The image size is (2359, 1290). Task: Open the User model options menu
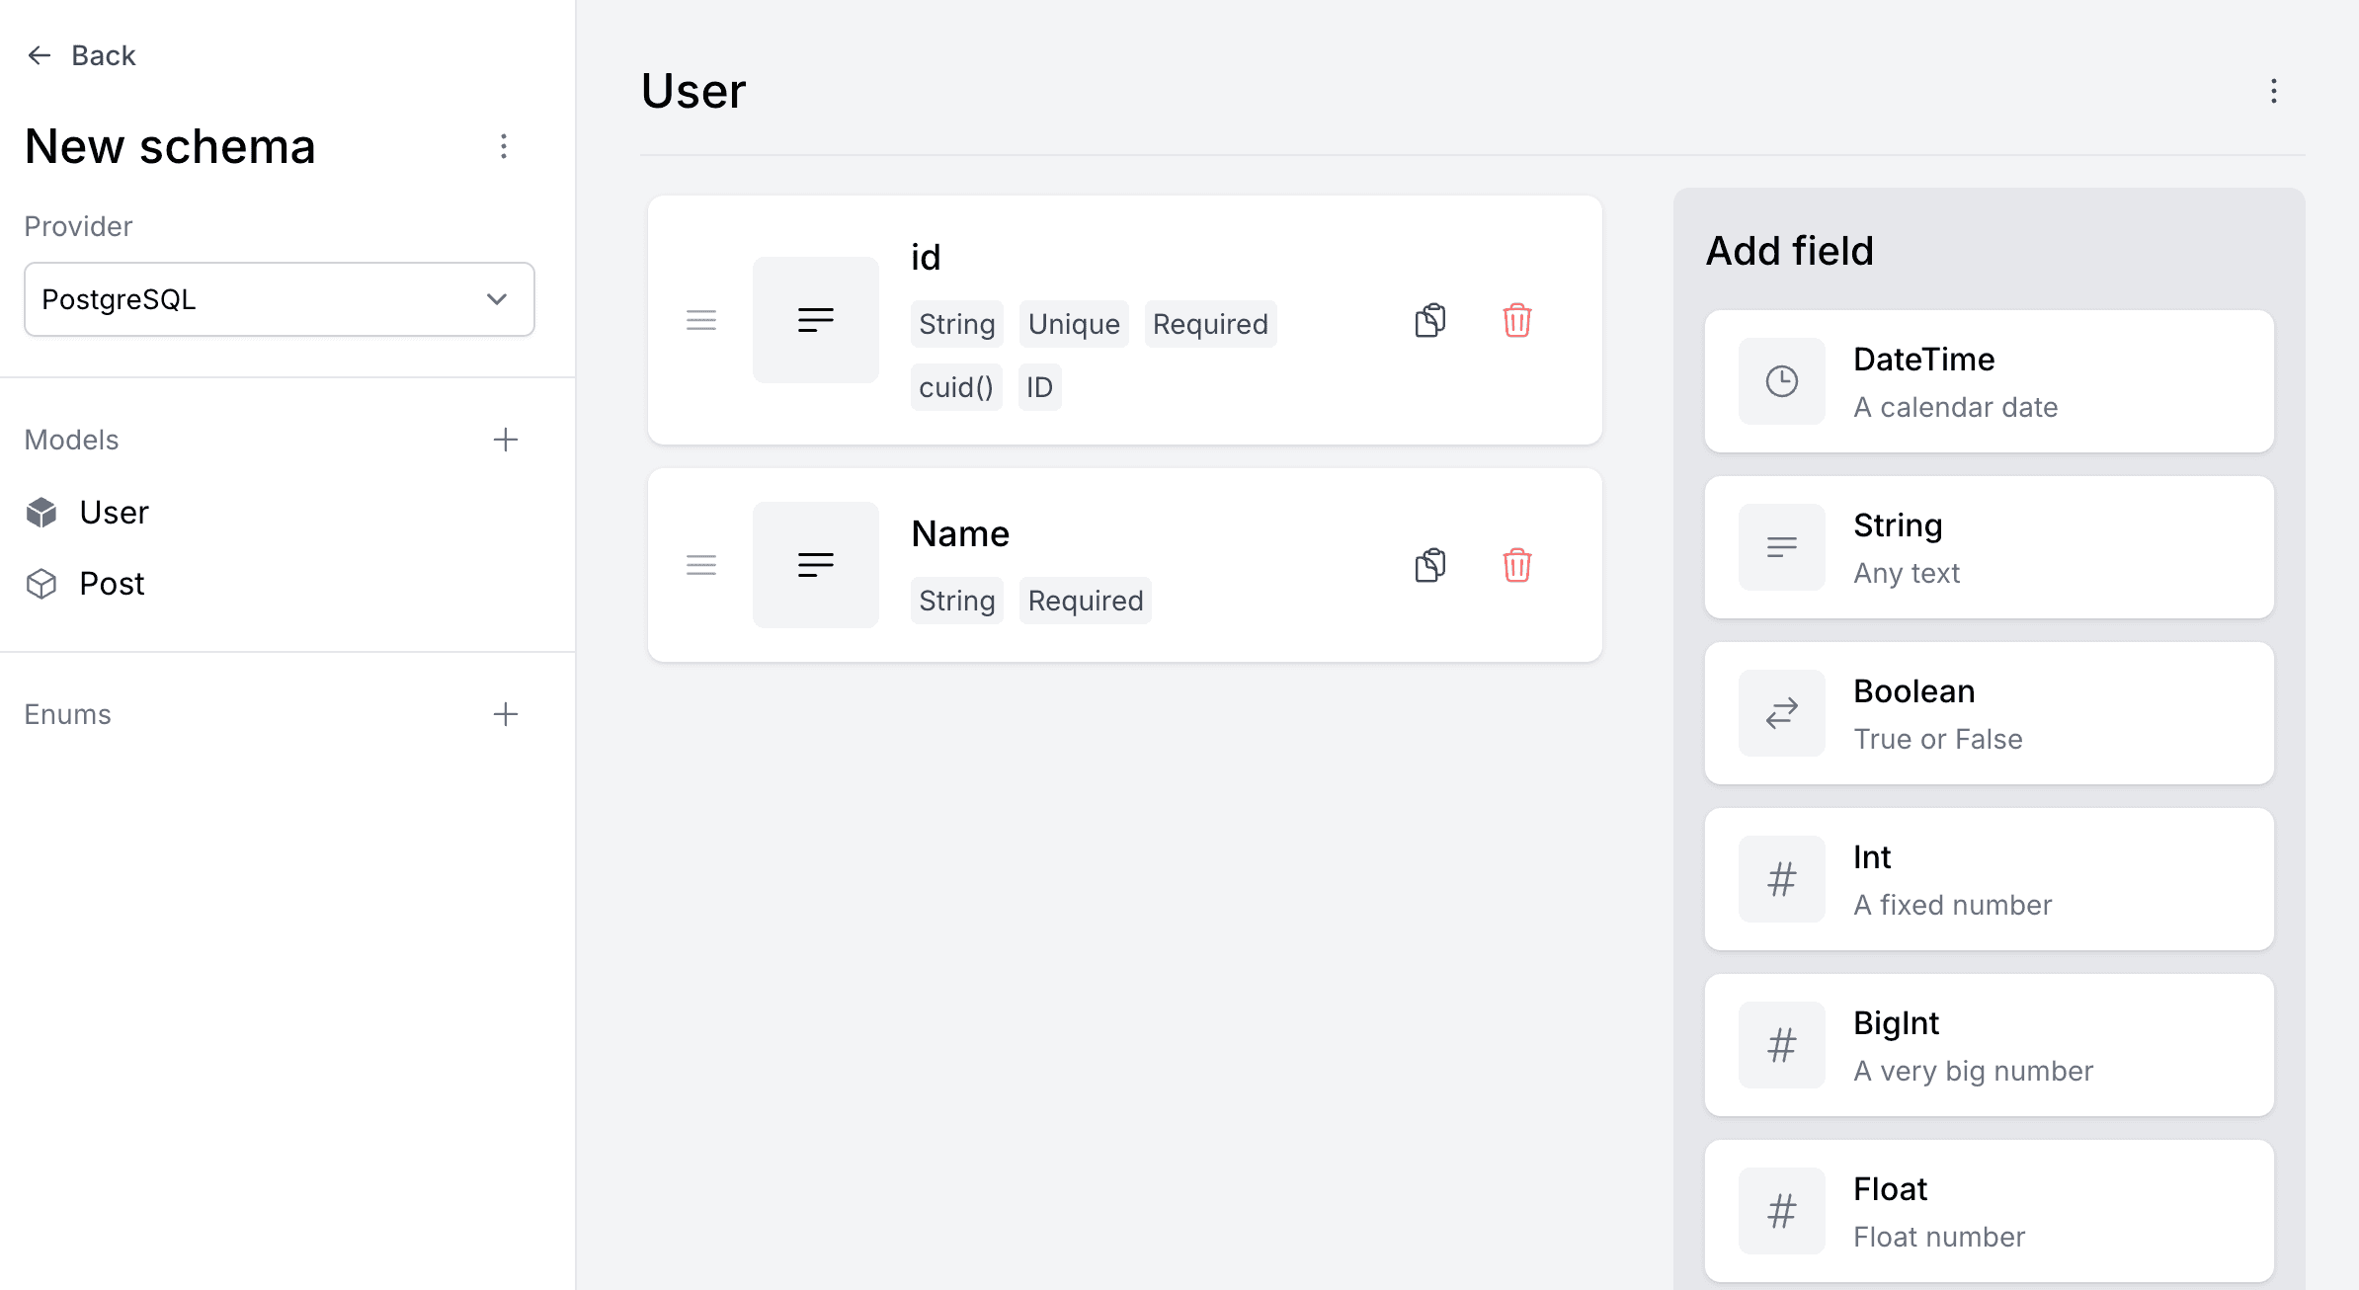2273,91
